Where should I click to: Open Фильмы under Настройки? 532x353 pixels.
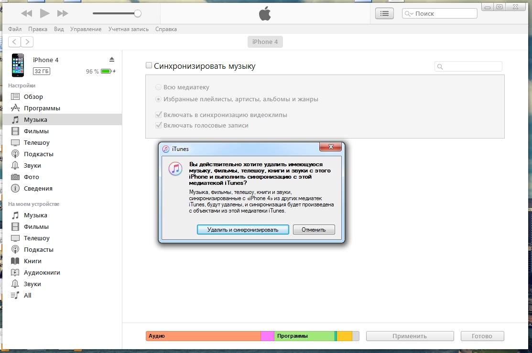pos(62,131)
